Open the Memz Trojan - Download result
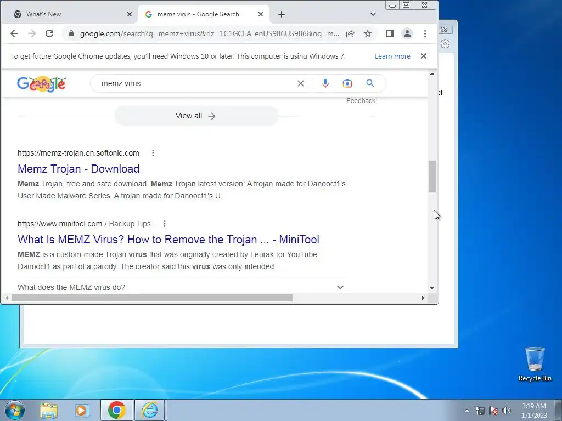The image size is (562, 421). pyautogui.click(x=78, y=169)
